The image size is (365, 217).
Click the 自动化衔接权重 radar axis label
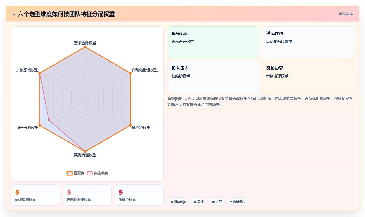(145, 70)
